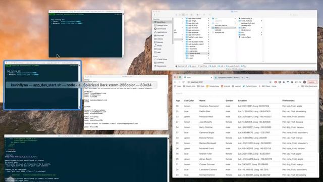Go back in the Finder window
The width and height of the screenshot is (323, 182).
(x=155, y=15)
